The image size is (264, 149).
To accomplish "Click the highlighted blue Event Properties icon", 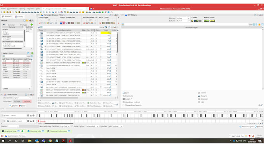I will 61,23.
